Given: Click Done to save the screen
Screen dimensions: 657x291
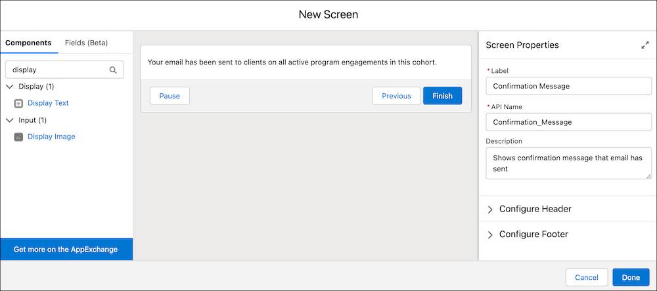Looking at the screenshot, I should pos(631,277).
